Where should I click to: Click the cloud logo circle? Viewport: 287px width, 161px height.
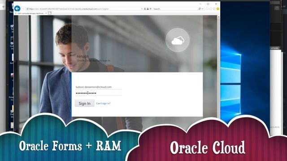point(178,40)
